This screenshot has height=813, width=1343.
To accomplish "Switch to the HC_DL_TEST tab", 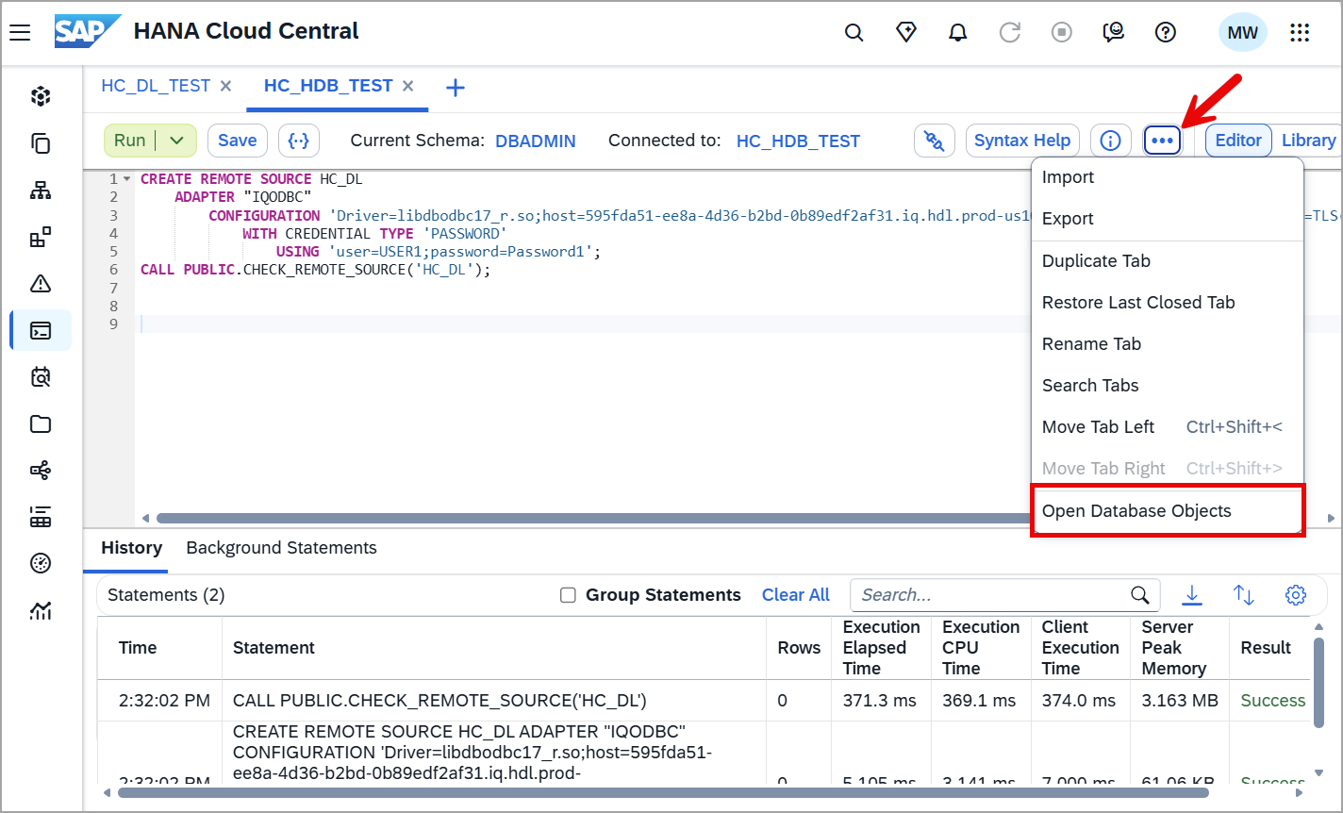I will [x=156, y=86].
